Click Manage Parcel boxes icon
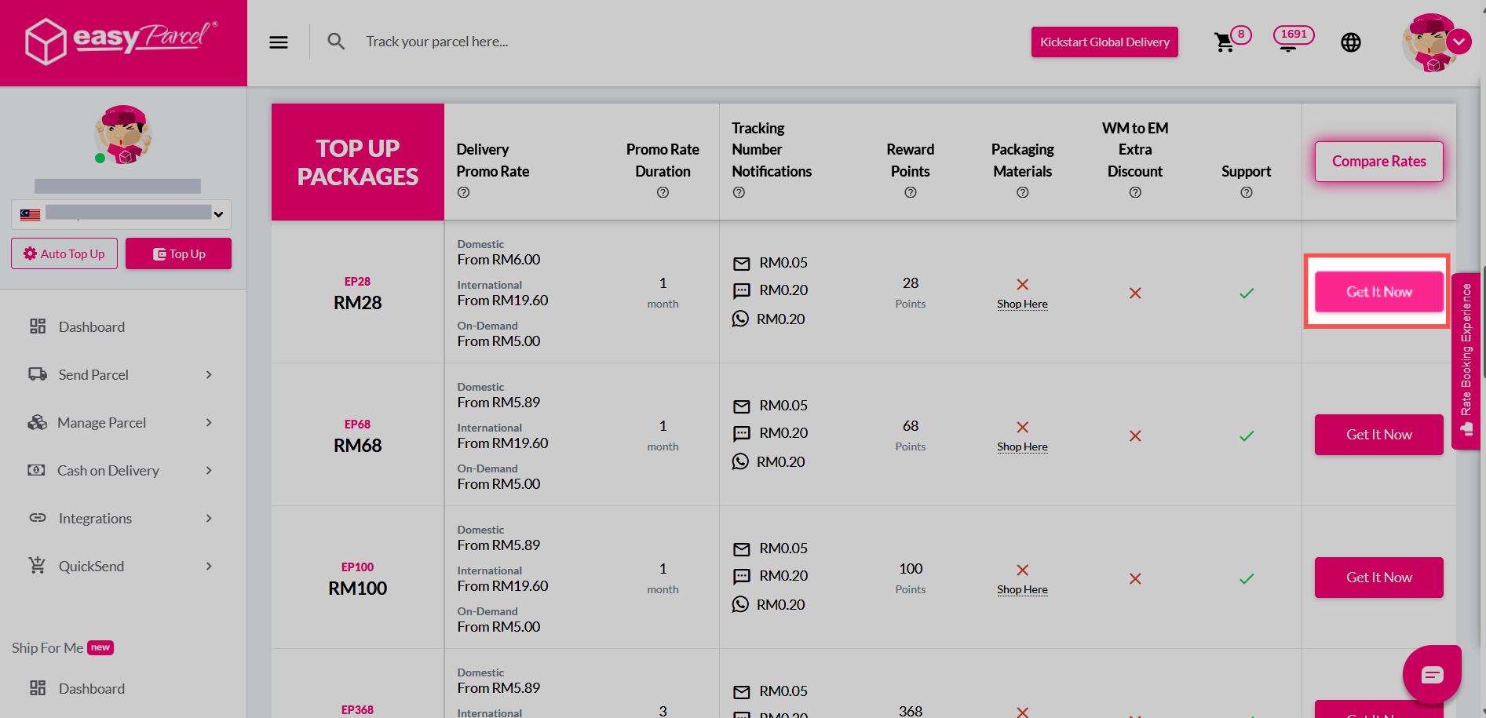The width and height of the screenshot is (1486, 718). tap(38, 422)
